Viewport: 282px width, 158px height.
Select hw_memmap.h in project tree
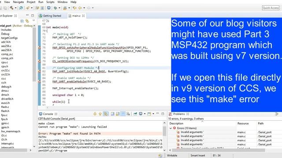tap(11, 131)
